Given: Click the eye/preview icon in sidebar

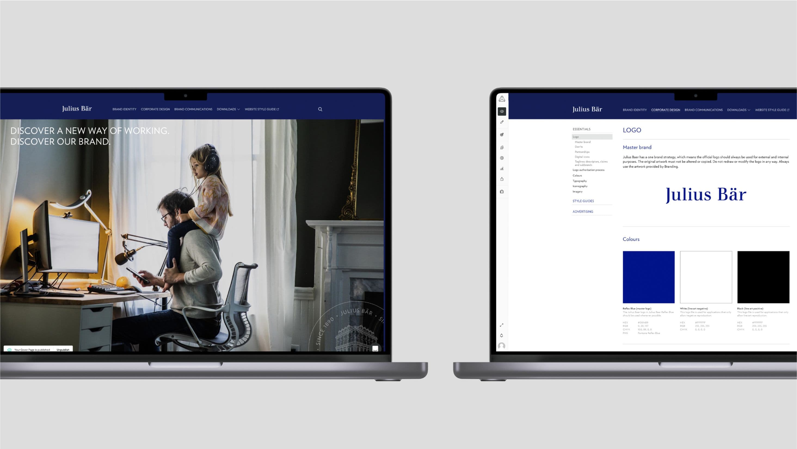Looking at the screenshot, I should point(502,112).
